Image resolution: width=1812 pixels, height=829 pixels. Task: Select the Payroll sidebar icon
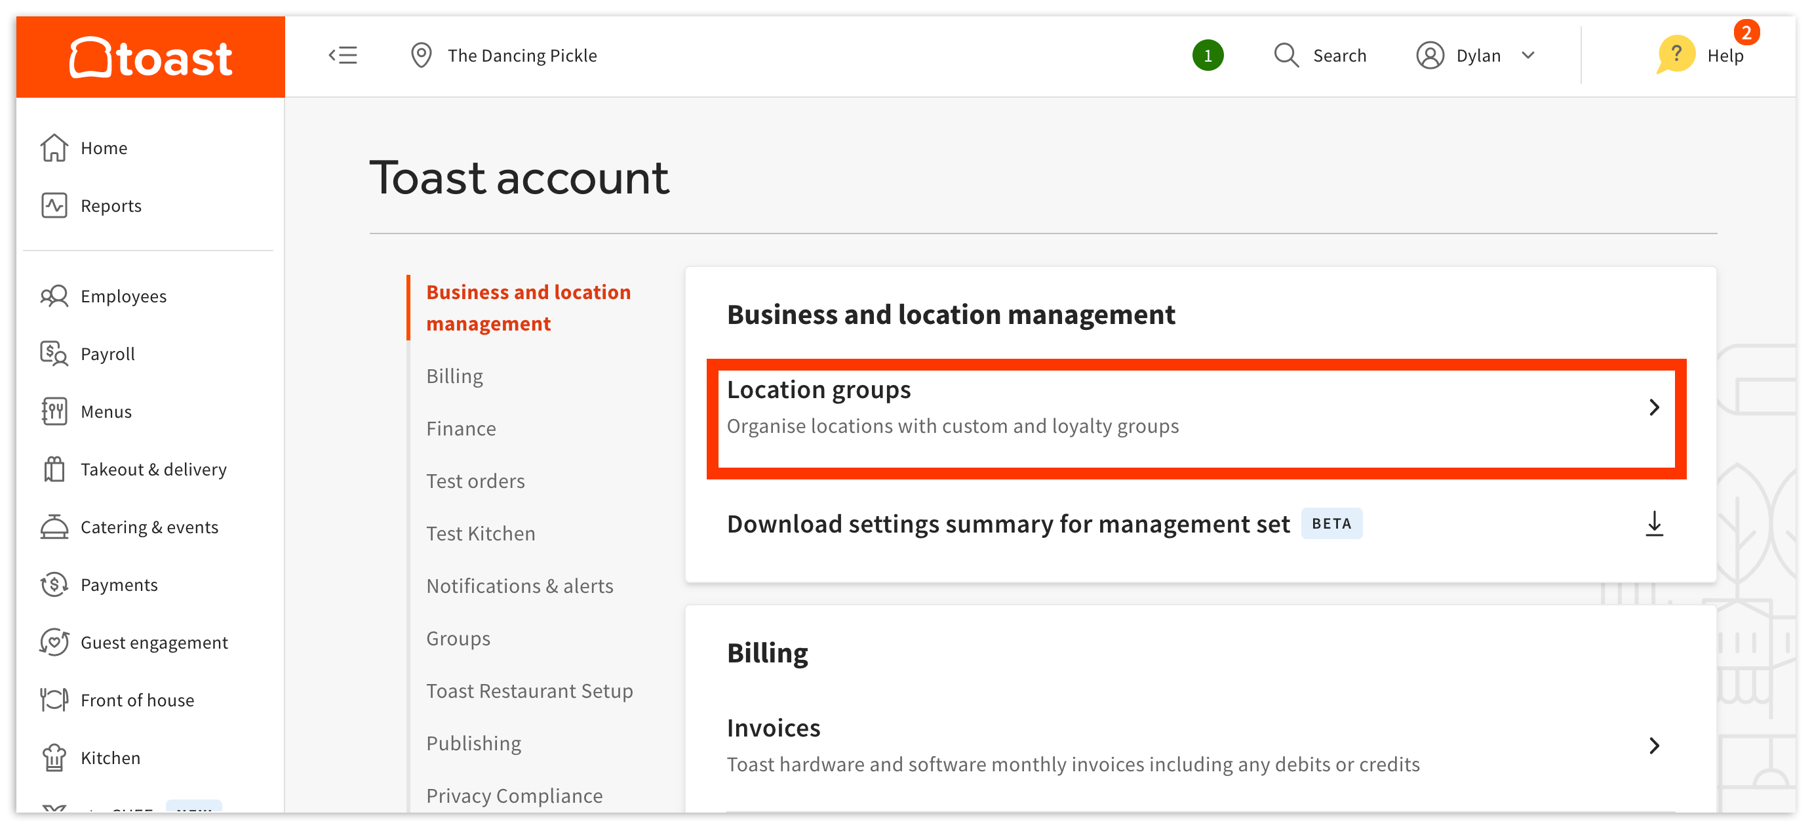pos(54,354)
